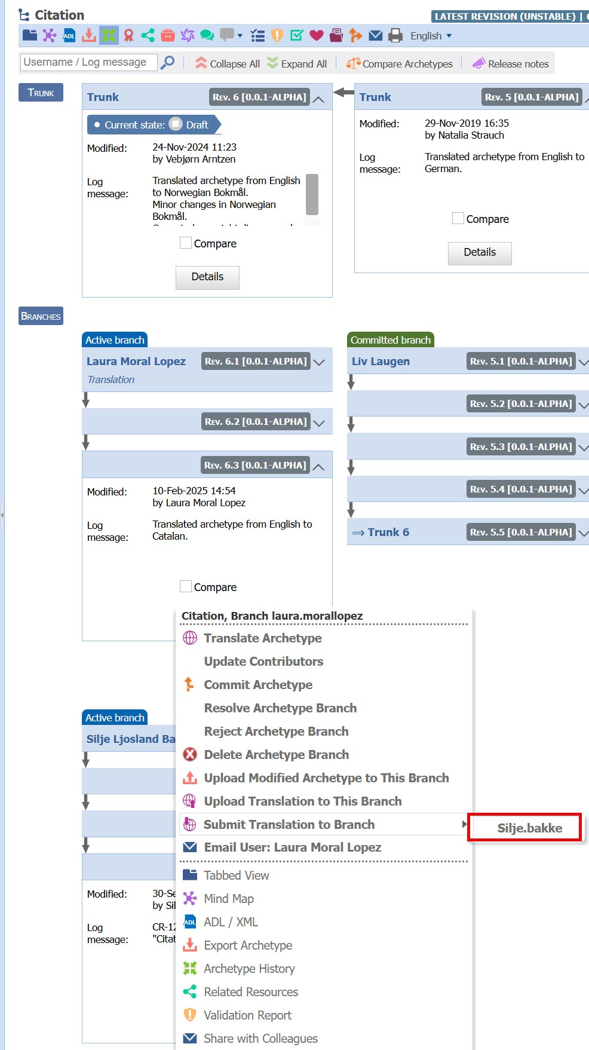This screenshot has height=1050, width=589.
Task: Check the Compare box under Rev. 6.3
Action: click(186, 586)
